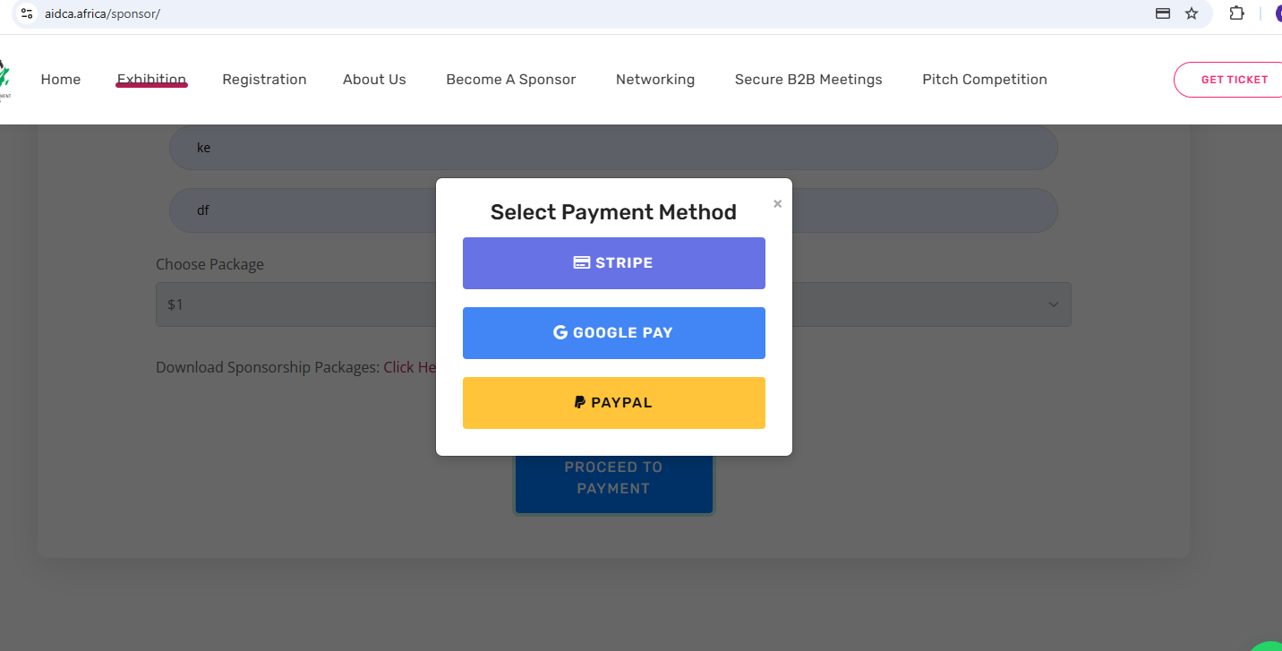This screenshot has height=651, width=1282.
Task: Open the Exhibition page
Action: click(151, 79)
